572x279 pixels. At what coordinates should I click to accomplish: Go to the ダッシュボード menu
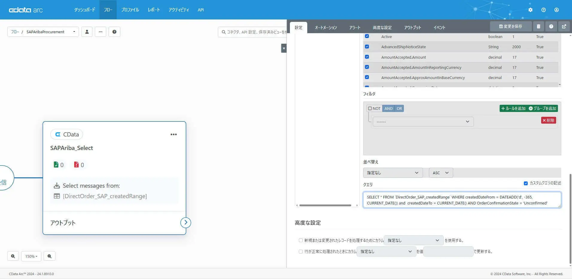[x=85, y=10]
